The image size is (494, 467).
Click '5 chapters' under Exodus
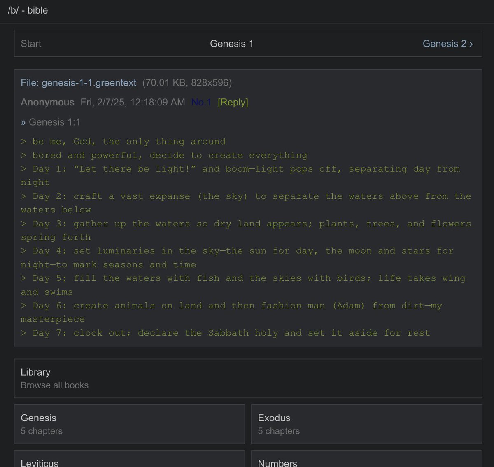pos(279,431)
